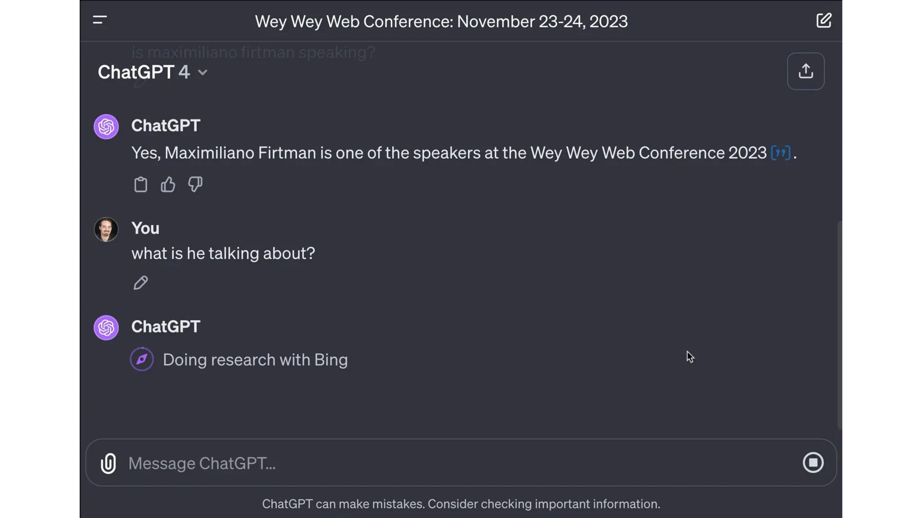Stop generating with the stop button
The image size is (922, 518).
pyautogui.click(x=813, y=463)
